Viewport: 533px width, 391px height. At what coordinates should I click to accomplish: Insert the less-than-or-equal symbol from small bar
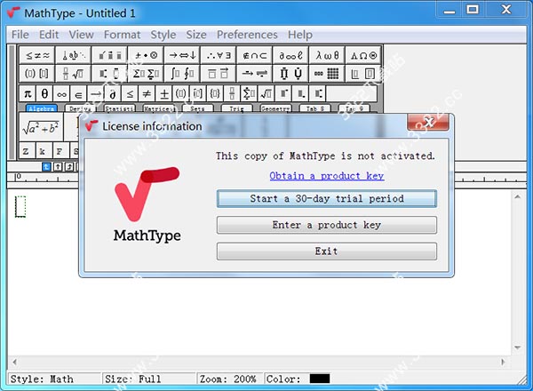[x=130, y=93]
